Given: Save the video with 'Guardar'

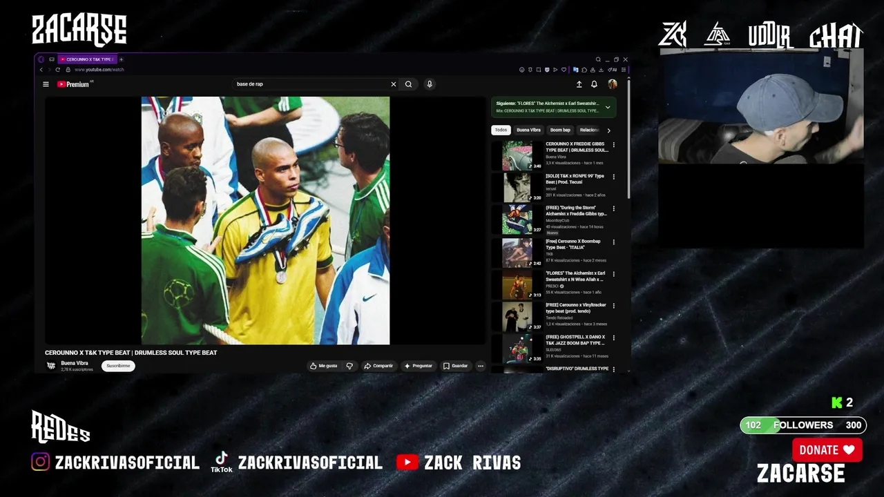Looking at the screenshot, I should 456,366.
